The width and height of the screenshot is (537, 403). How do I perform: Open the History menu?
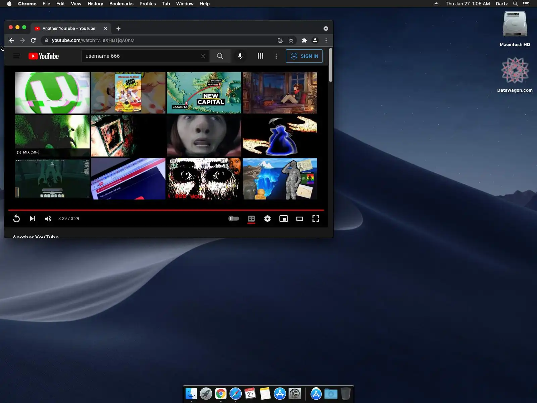pyautogui.click(x=95, y=4)
